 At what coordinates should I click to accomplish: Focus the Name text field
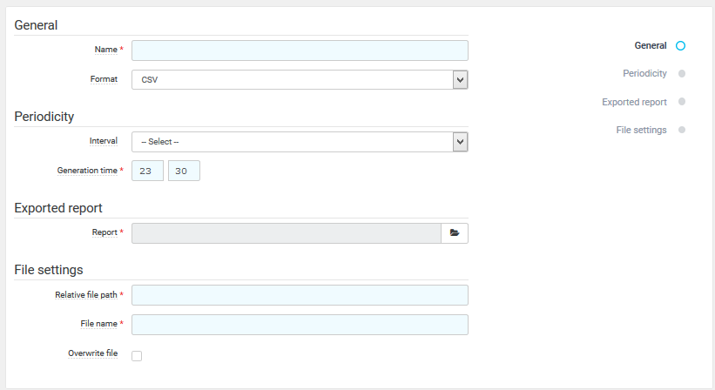[x=300, y=50]
